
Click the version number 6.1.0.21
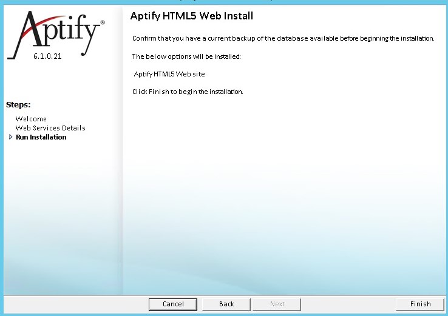coord(47,56)
